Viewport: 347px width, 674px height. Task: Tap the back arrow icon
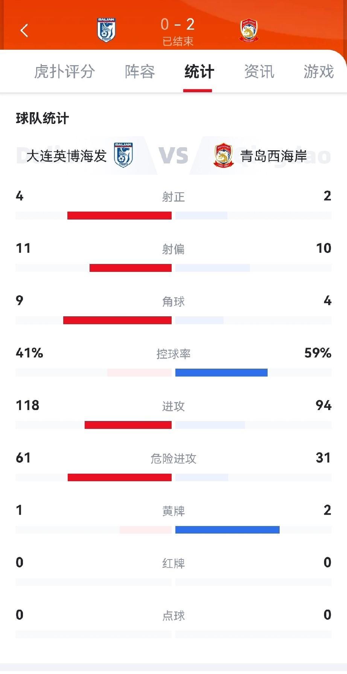pos(24,30)
